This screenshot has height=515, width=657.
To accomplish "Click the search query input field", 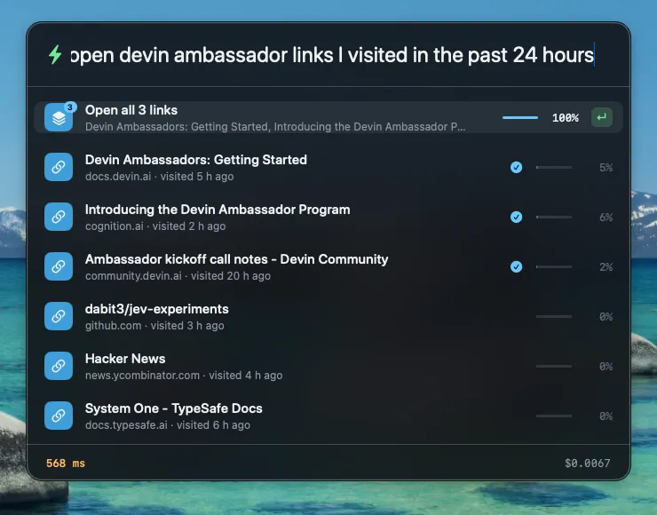I will 332,55.
